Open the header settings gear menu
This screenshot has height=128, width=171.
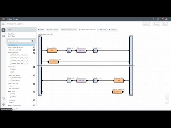pos(167,19)
